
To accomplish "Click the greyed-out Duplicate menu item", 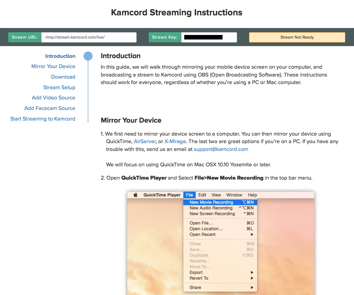I will [x=220, y=255].
